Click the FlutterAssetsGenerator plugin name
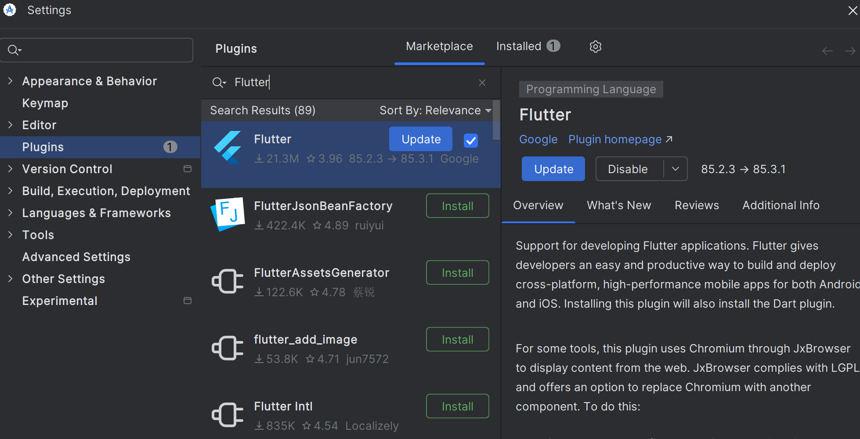Viewport: 860px width, 439px height. (322, 272)
